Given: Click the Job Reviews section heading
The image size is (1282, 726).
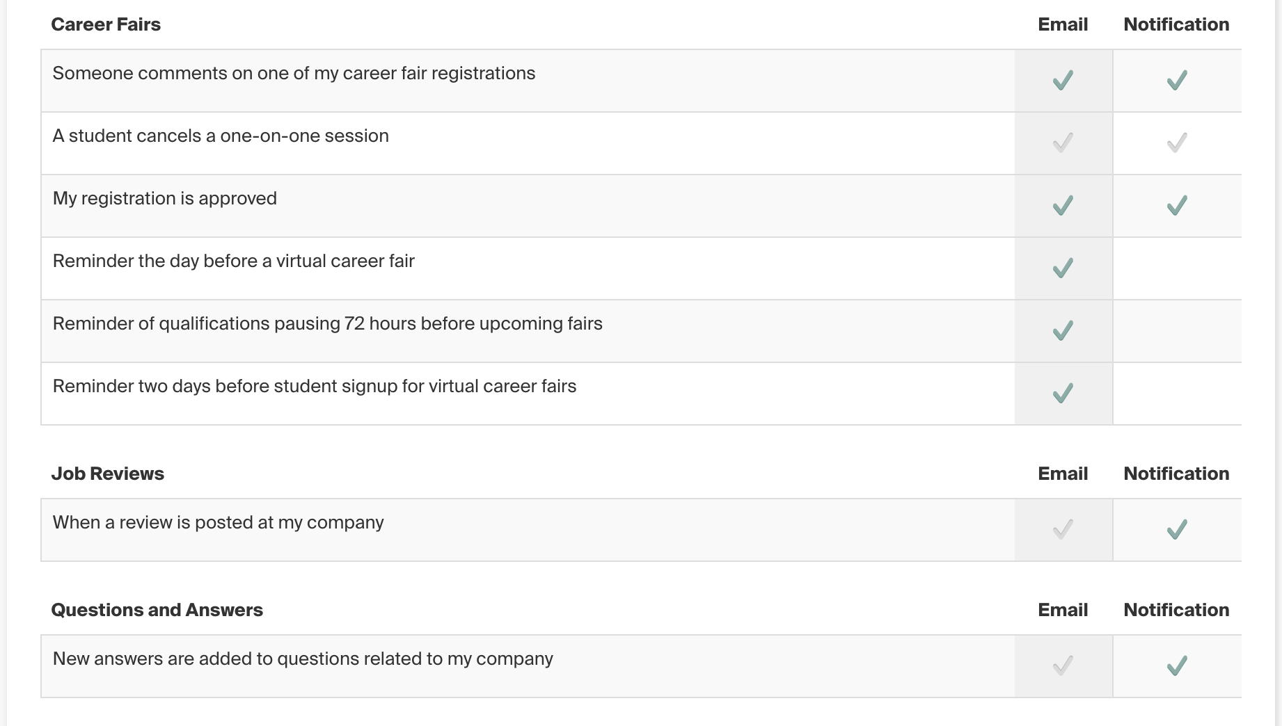Looking at the screenshot, I should [x=108, y=474].
